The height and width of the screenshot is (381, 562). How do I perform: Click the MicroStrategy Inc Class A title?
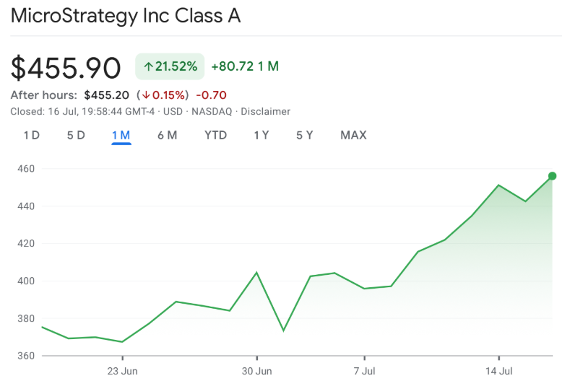click(125, 16)
